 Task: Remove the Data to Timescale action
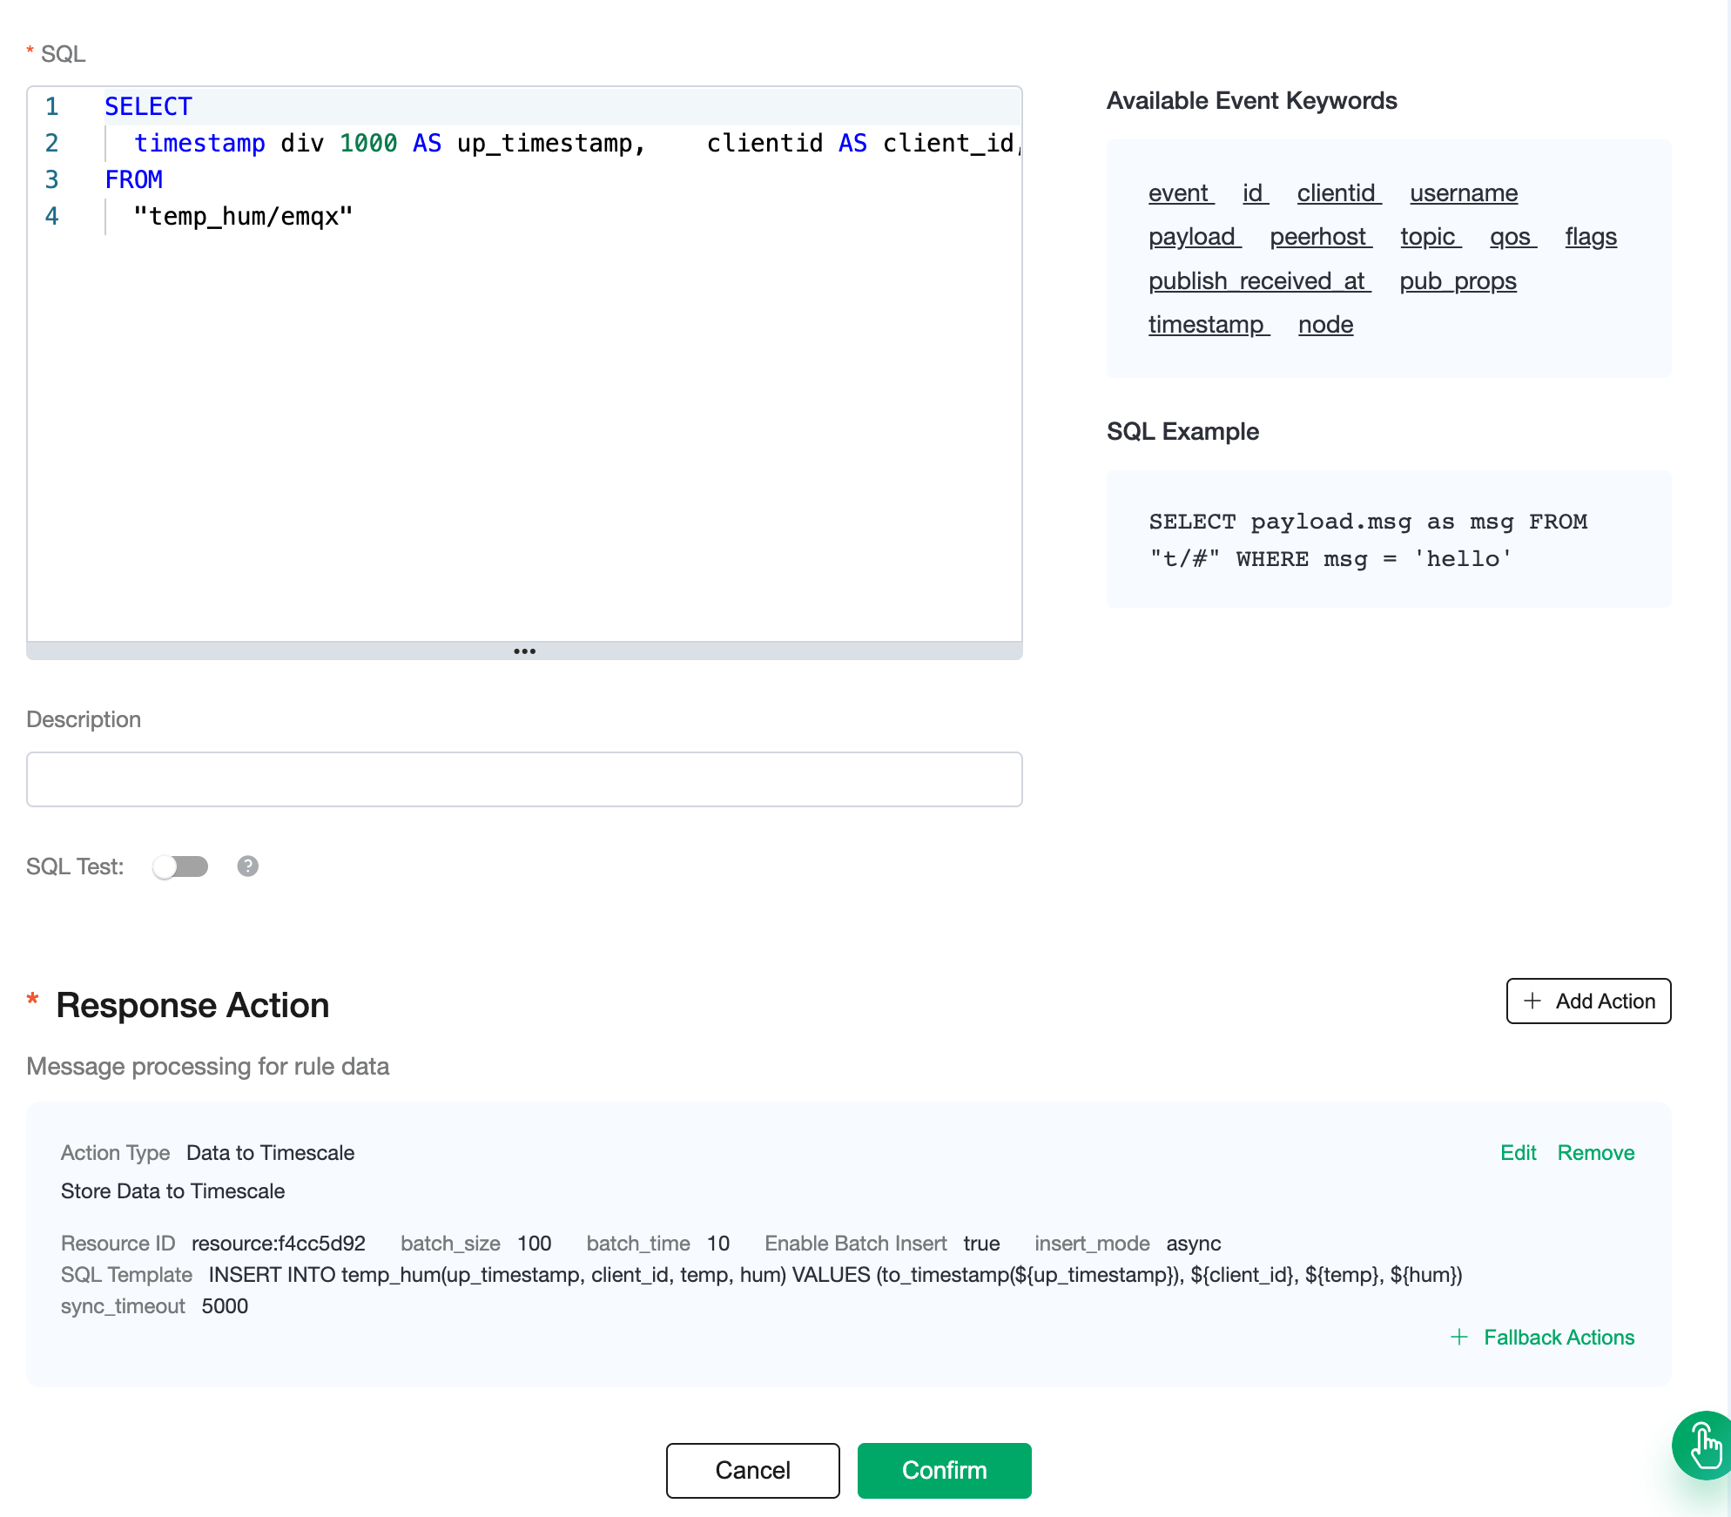(x=1595, y=1152)
